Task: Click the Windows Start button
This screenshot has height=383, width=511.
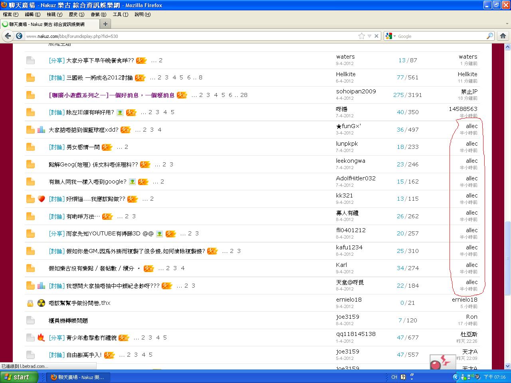Action: click(19, 377)
